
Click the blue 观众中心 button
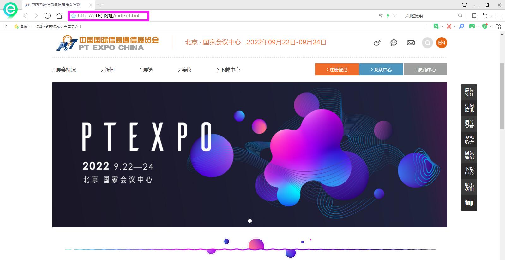381,69
